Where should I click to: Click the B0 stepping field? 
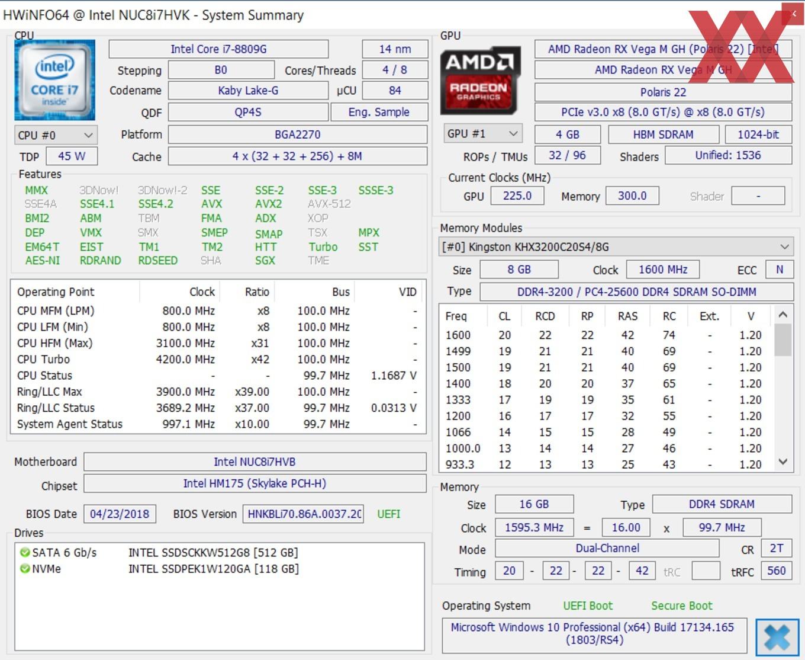221,70
